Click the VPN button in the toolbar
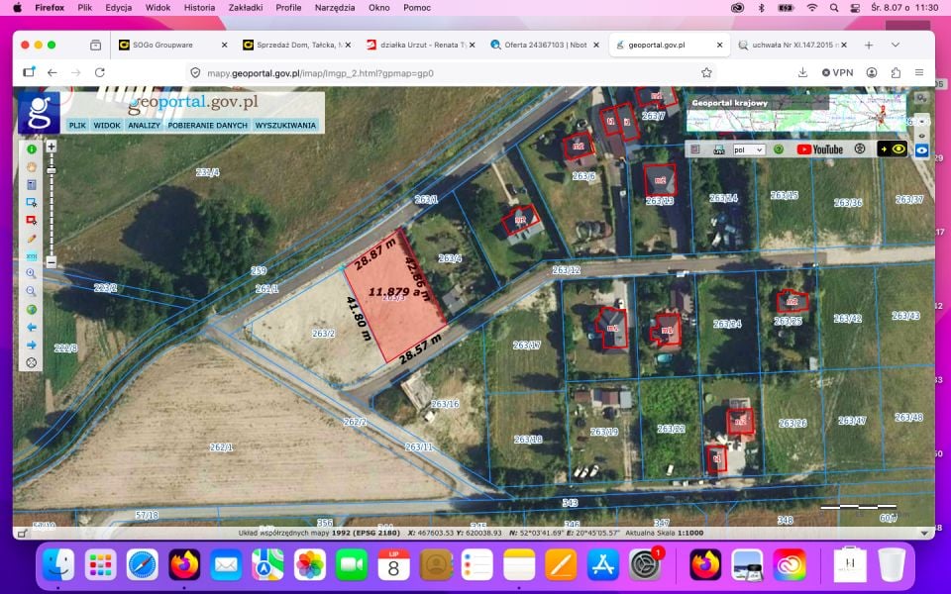Viewport: 951px width, 594px height. click(838, 72)
